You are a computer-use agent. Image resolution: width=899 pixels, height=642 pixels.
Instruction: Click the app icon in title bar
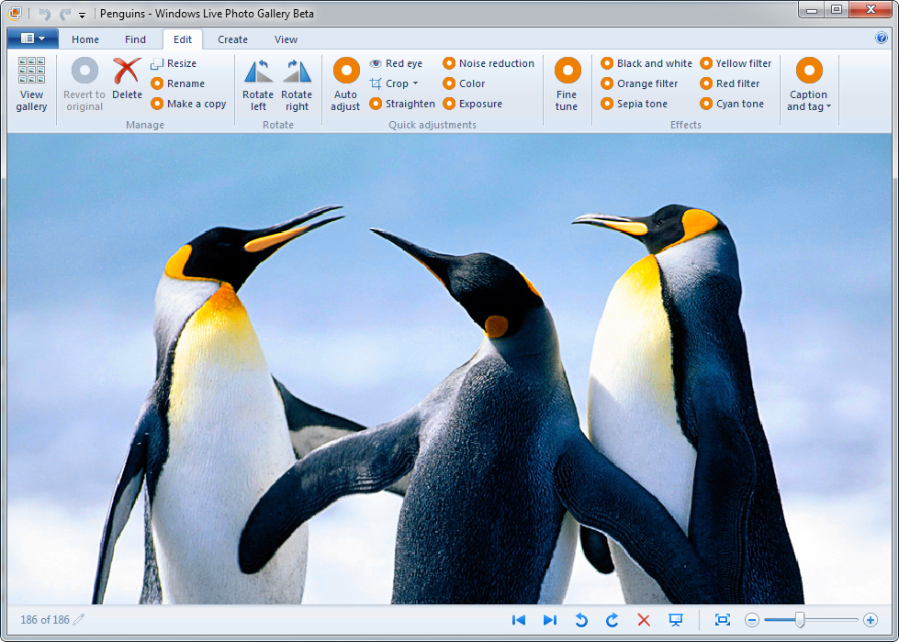[15, 13]
